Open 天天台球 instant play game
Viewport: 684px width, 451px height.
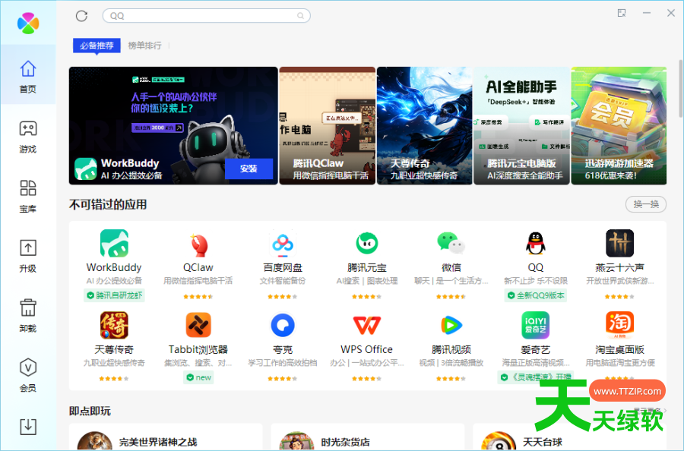569,437
